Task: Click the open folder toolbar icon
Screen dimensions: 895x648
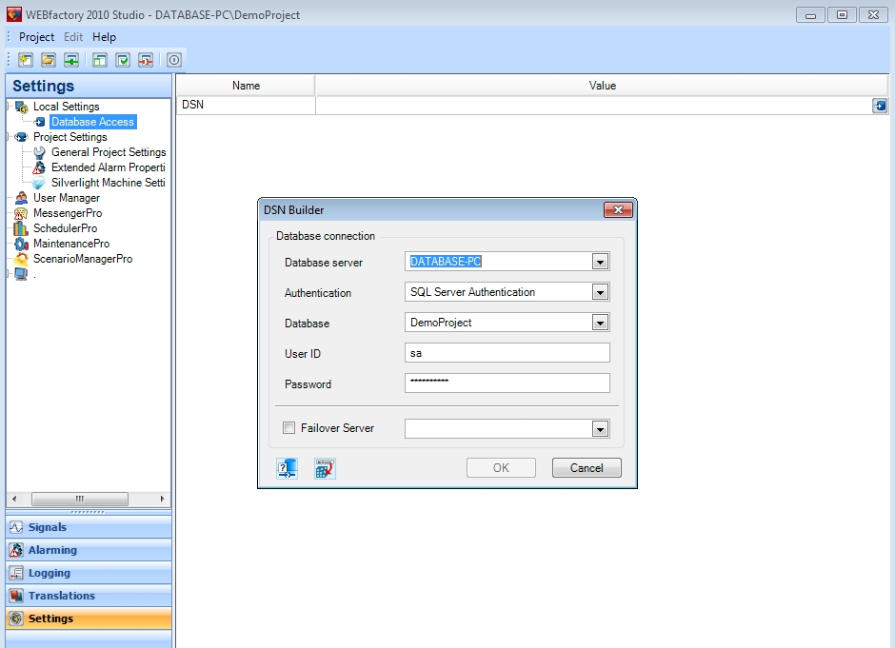Action: click(49, 60)
